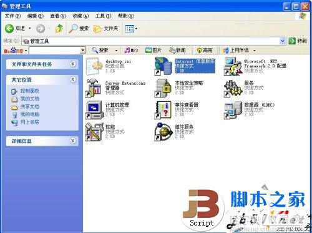Click the 图片 toolbar button
The width and height of the screenshot is (312, 233).
154,50
